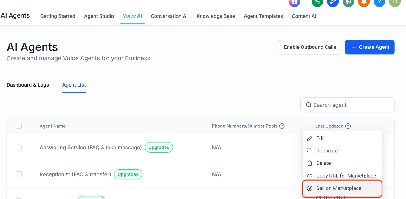
Task: Select Sell on Marketplace menu item
Action: (x=342, y=188)
